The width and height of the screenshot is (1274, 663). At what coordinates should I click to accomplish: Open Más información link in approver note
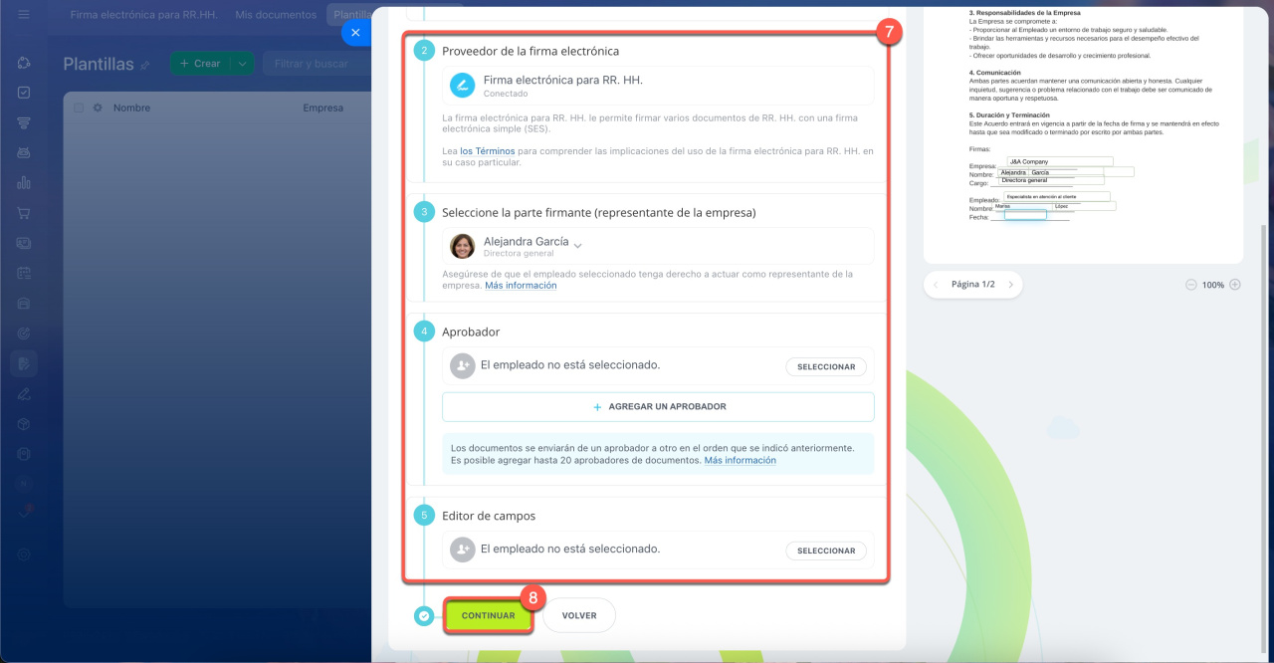coord(740,461)
